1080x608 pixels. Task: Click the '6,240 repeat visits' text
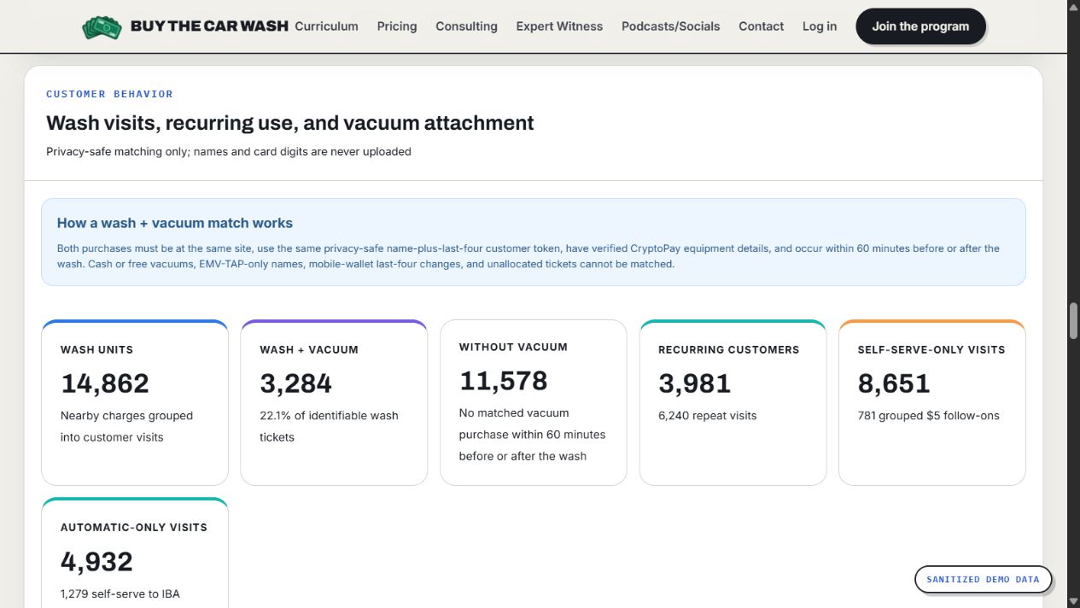708,416
